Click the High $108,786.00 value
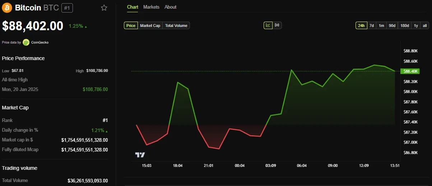The image size is (432, 186). (97, 71)
